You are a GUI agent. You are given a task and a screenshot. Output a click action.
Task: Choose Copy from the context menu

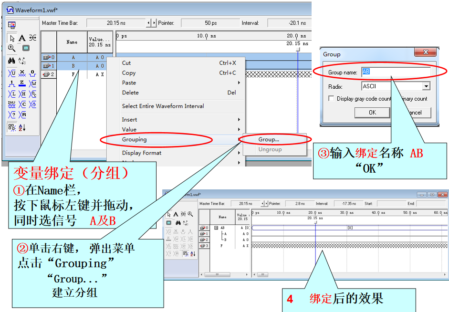pyautogui.click(x=182, y=73)
